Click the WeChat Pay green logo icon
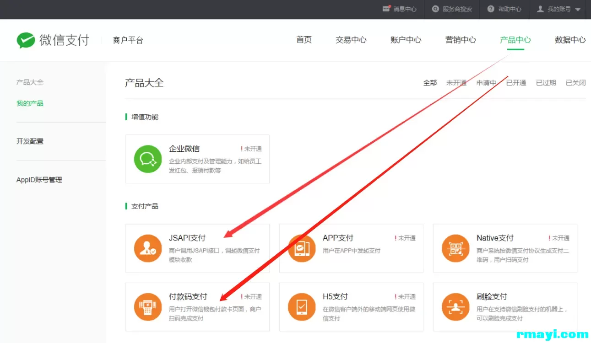The height and width of the screenshot is (343, 591). pos(26,40)
